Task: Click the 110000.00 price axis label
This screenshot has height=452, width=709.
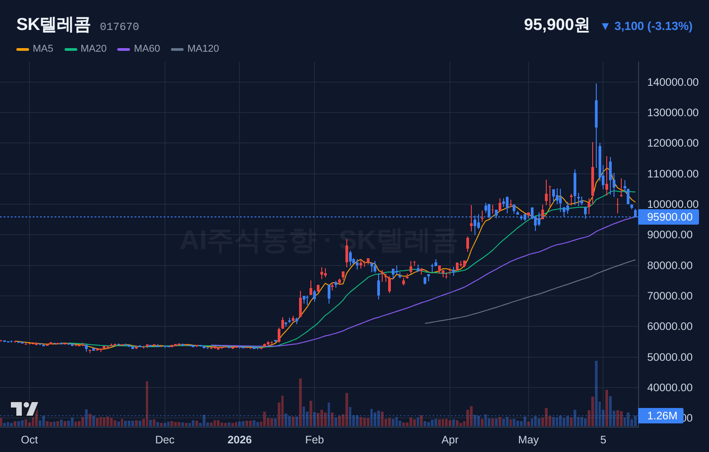Action: (x=673, y=174)
